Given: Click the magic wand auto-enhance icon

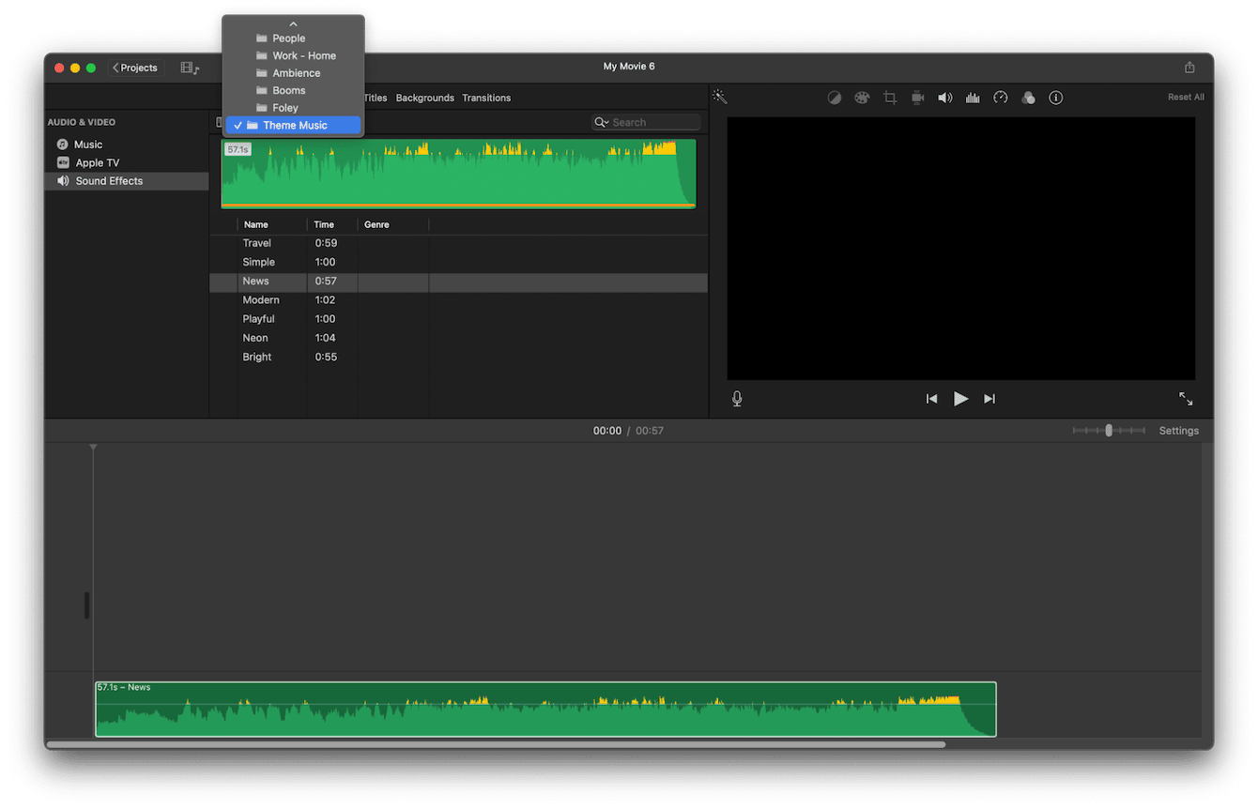Looking at the screenshot, I should coord(719,98).
